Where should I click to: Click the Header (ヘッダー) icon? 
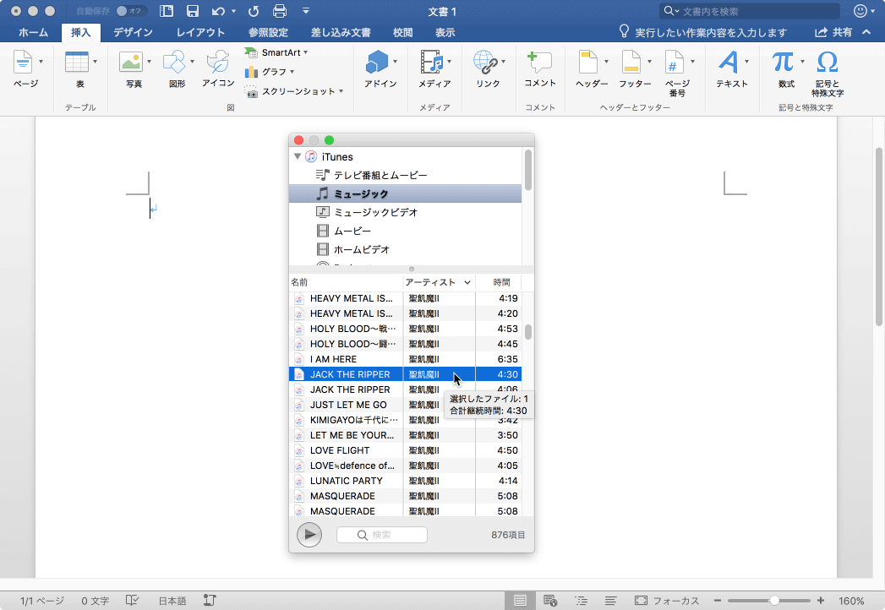pos(588,62)
